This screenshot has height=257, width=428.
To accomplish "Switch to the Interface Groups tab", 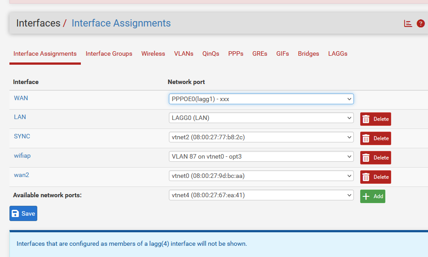I will [x=109, y=53].
